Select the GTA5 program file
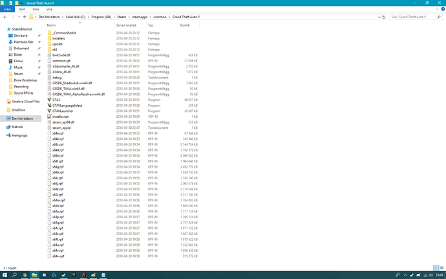Image resolution: width=446 pixels, height=279 pixels. pyautogui.click(x=56, y=100)
